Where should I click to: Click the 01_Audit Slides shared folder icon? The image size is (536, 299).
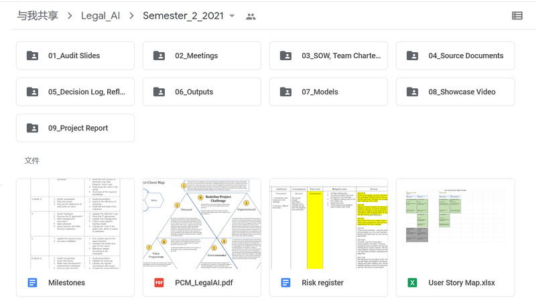click(32, 56)
